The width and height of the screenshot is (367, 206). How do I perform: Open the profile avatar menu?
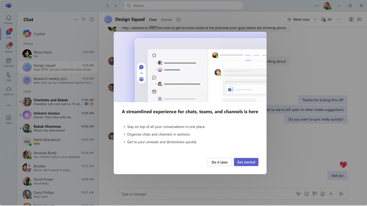click(327, 5)
